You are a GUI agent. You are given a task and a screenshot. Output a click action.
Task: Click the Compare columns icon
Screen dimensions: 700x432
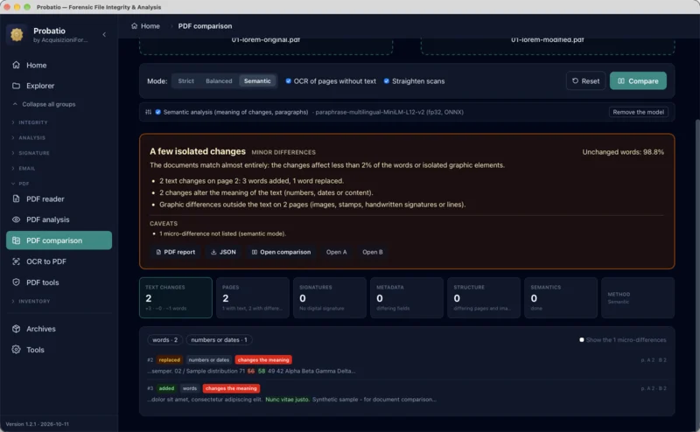point(621,81)
